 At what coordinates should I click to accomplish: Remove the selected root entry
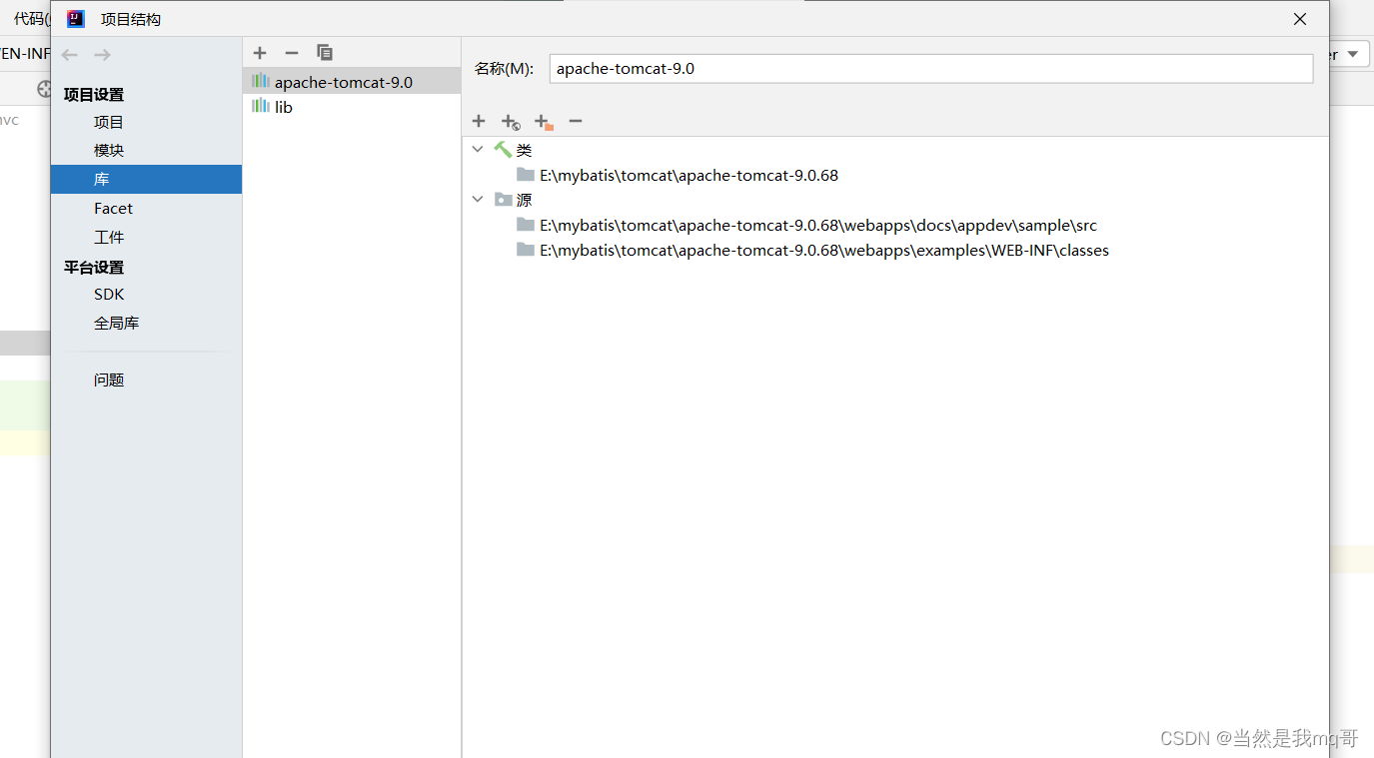576,121
